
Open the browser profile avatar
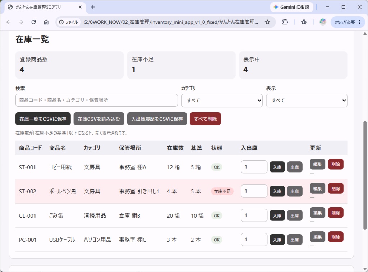pyautogui.click(x=323, y=22)
